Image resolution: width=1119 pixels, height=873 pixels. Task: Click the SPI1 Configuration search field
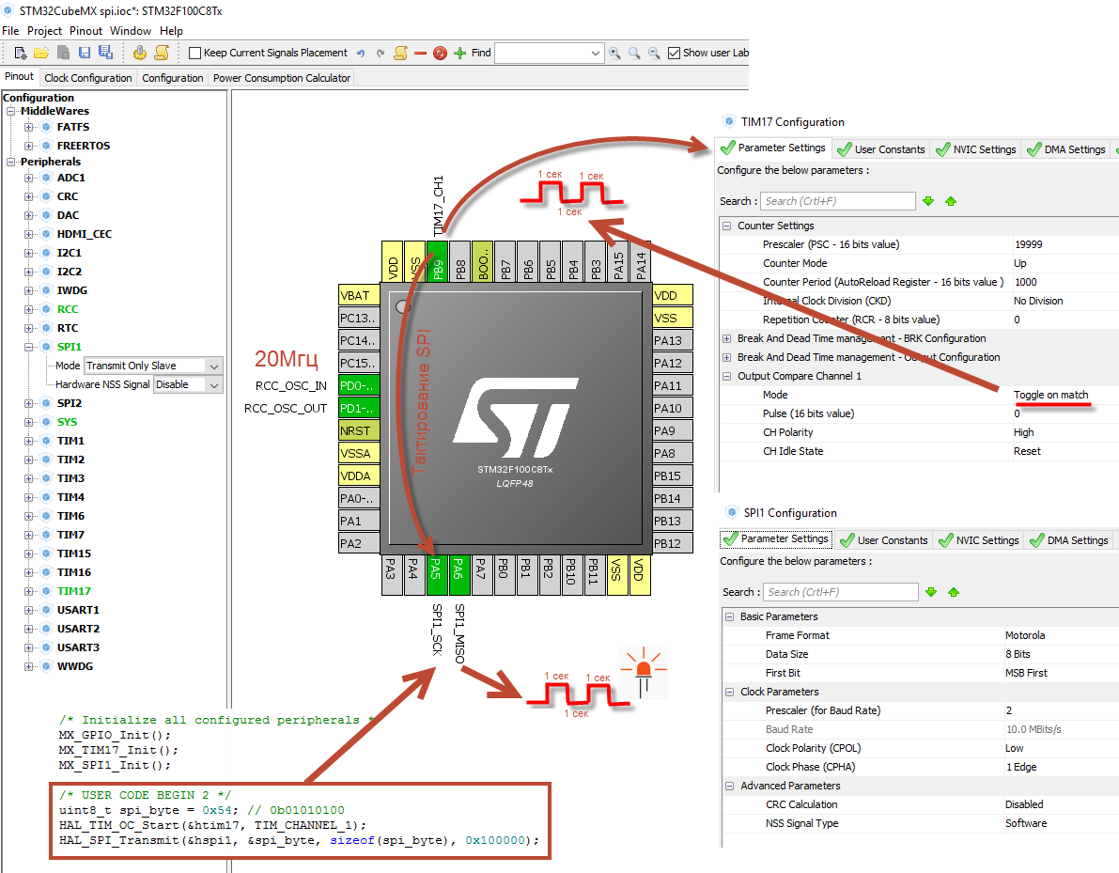coord(839,592)
